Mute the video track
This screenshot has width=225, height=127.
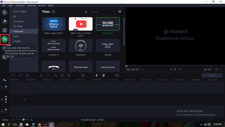pyautogui.click(x=6, y=99)
